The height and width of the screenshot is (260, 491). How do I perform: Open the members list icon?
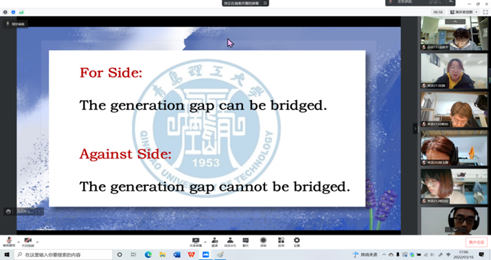click(230, 242)
